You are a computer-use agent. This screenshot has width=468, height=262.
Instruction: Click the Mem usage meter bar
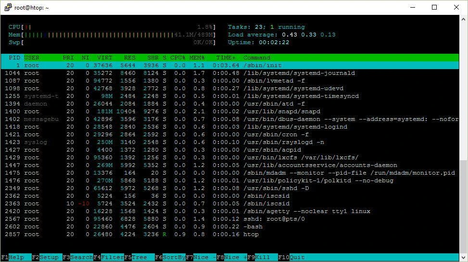[x=112, y=35]
